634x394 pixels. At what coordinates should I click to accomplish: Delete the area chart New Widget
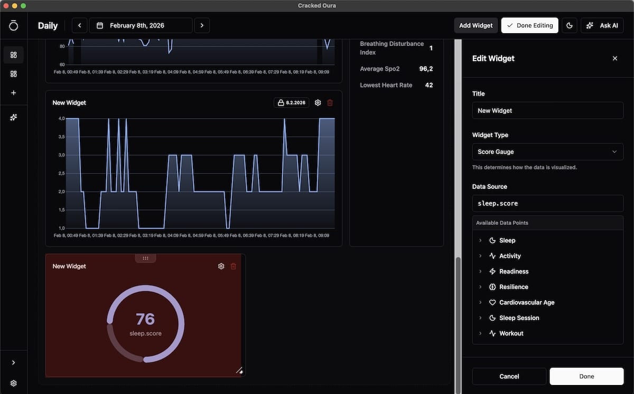pos(330,103)
